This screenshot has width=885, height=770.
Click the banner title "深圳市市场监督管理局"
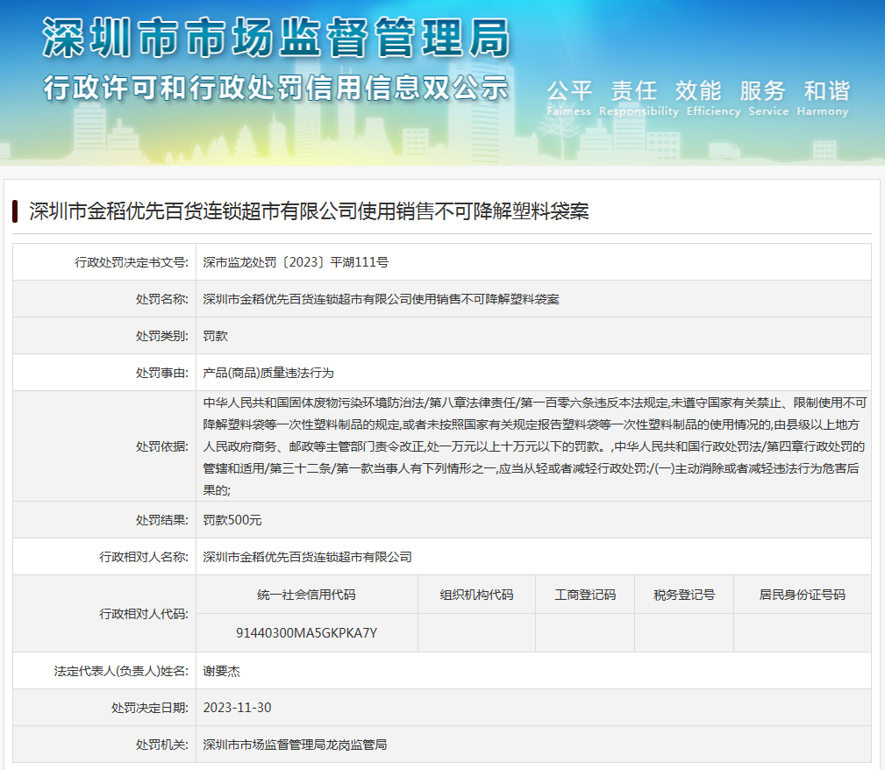tap(276, 38)
